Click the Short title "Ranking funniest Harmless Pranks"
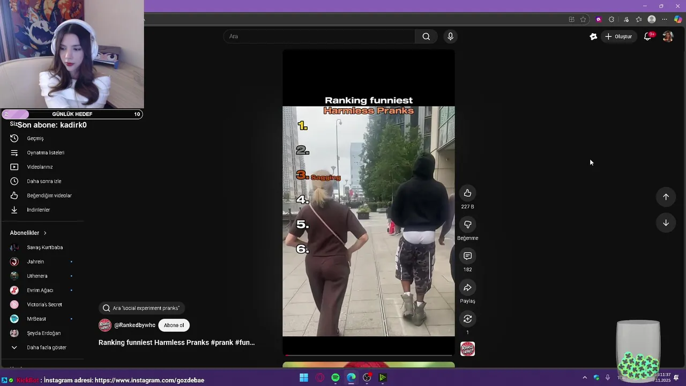The height and width of the screenshot is (386, 686). [x=176, y=343]
